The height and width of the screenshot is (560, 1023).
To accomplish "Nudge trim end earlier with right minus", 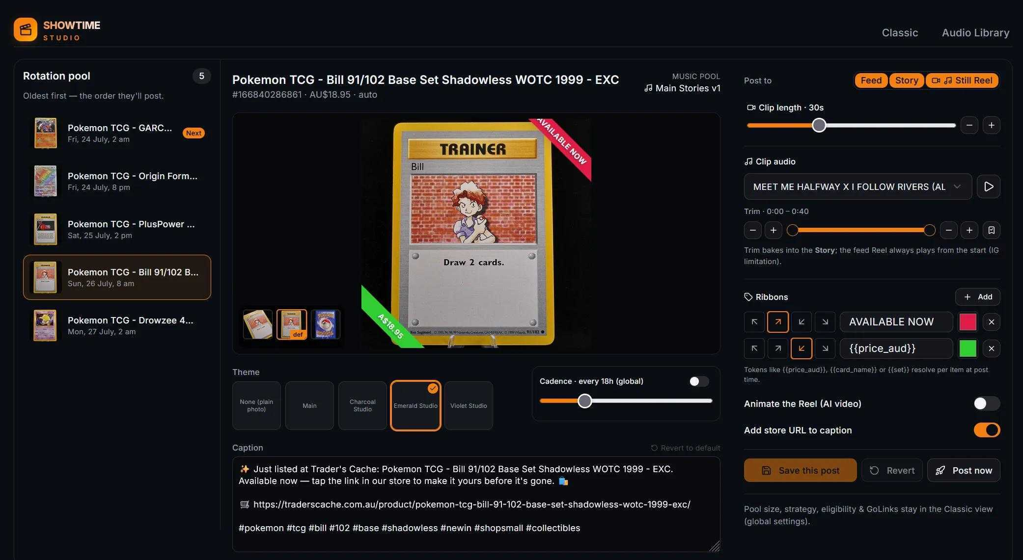I will [948, 230].
